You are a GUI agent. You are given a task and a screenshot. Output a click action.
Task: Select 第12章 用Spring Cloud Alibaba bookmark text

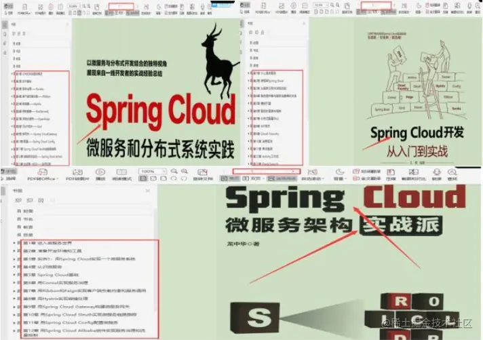[x=84, y=333]
